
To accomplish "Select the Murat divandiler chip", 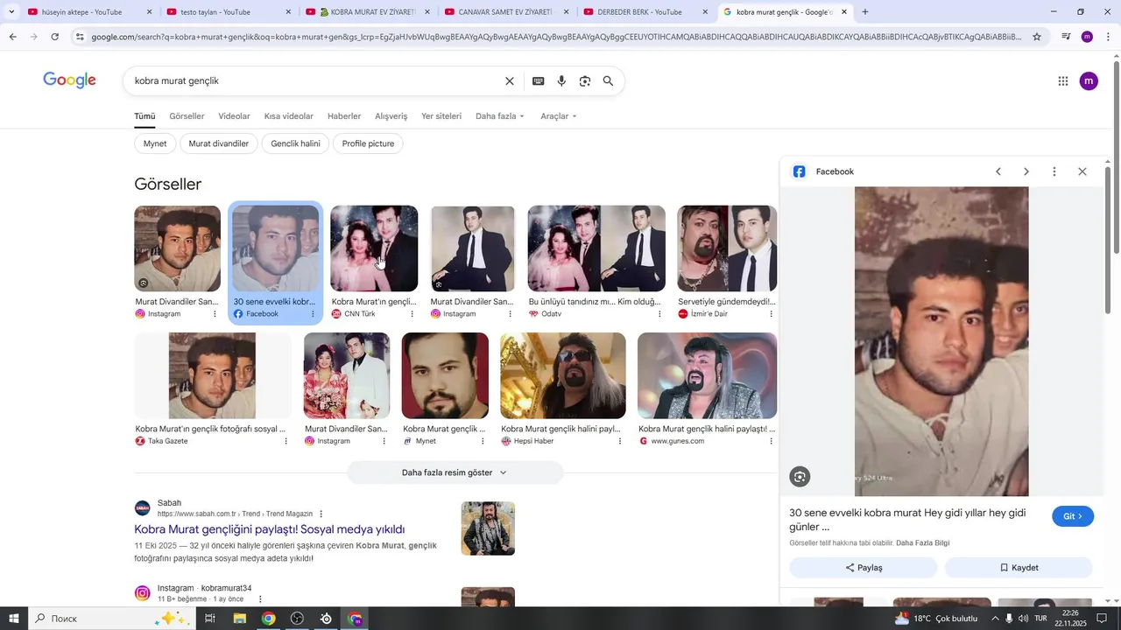I will pyautogui.click(x=219, y=143).
